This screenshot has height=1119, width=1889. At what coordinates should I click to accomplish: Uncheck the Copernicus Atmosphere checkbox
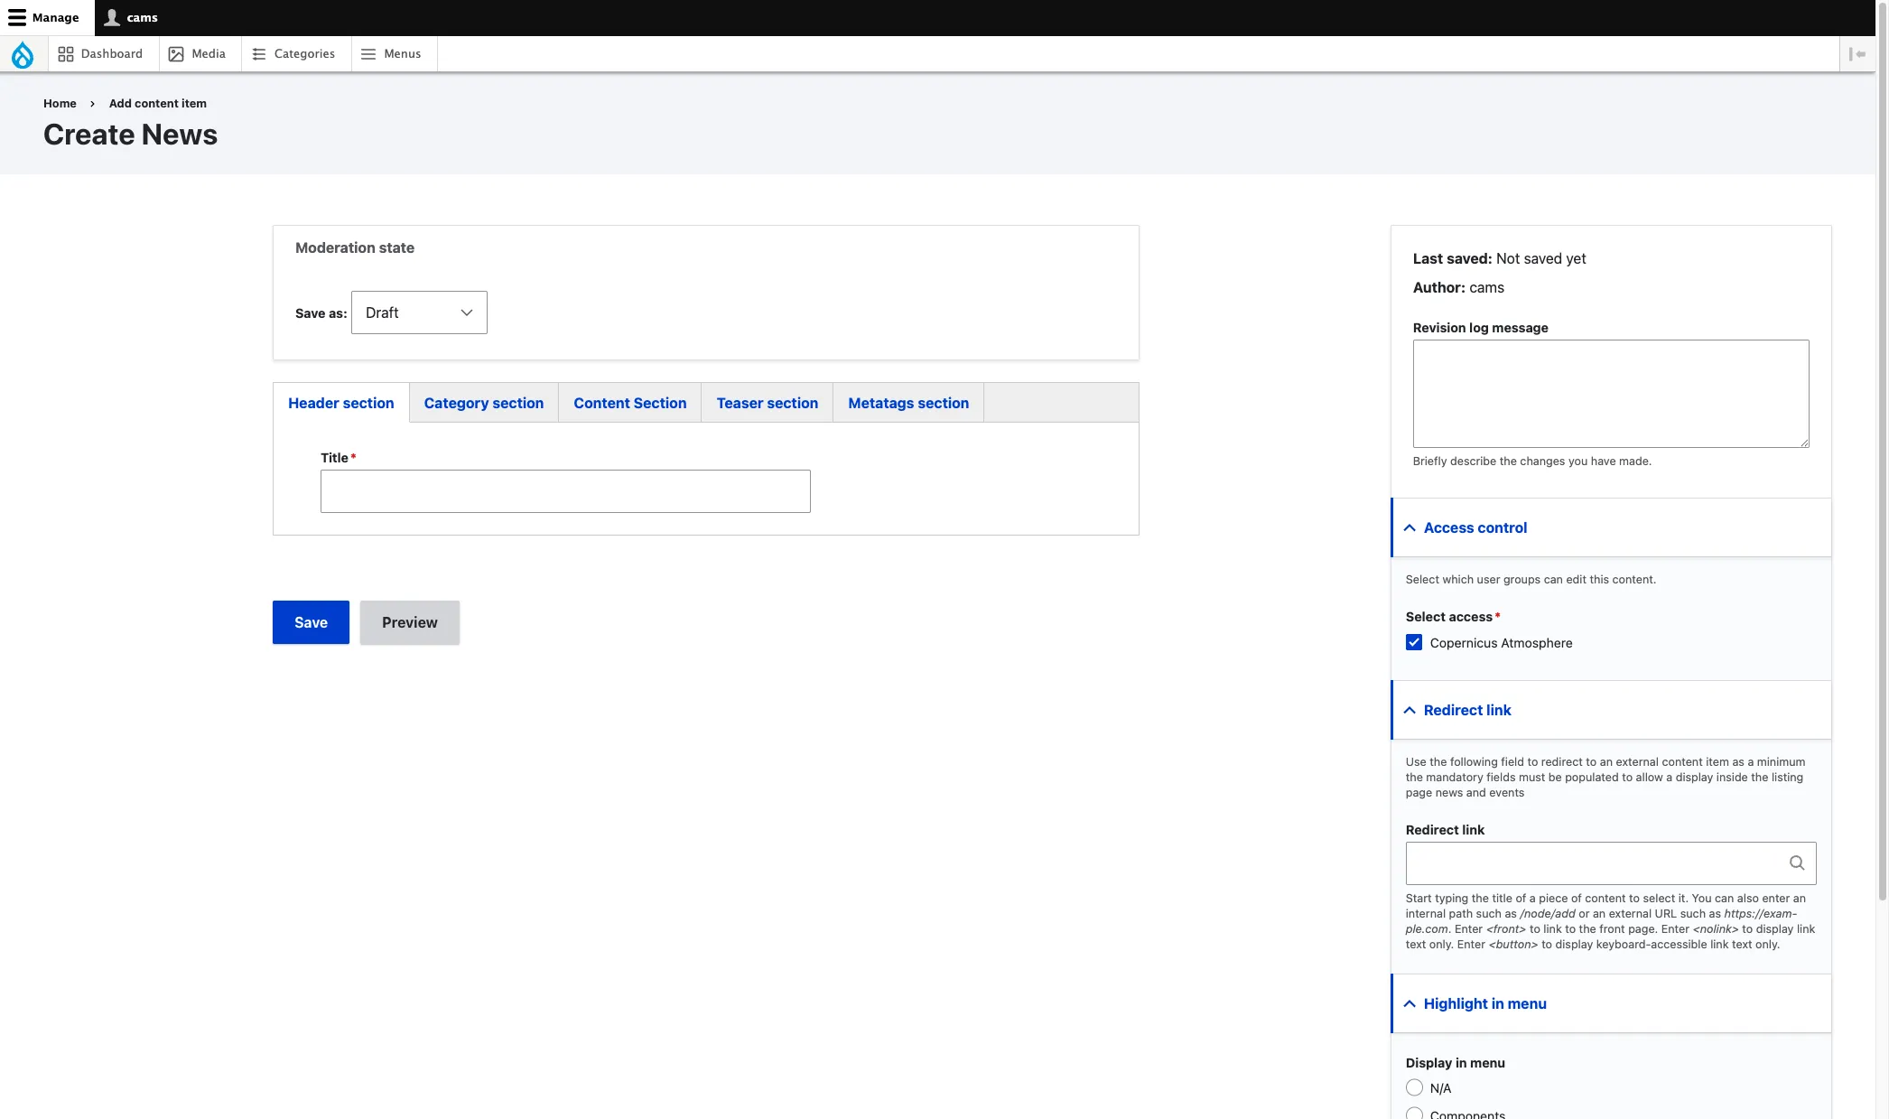(x=1414, y=643)
